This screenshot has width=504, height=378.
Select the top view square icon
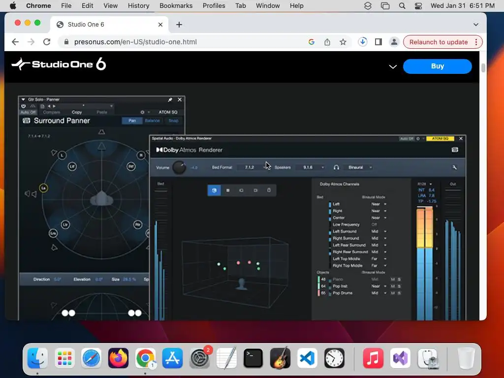click(228, 190)
